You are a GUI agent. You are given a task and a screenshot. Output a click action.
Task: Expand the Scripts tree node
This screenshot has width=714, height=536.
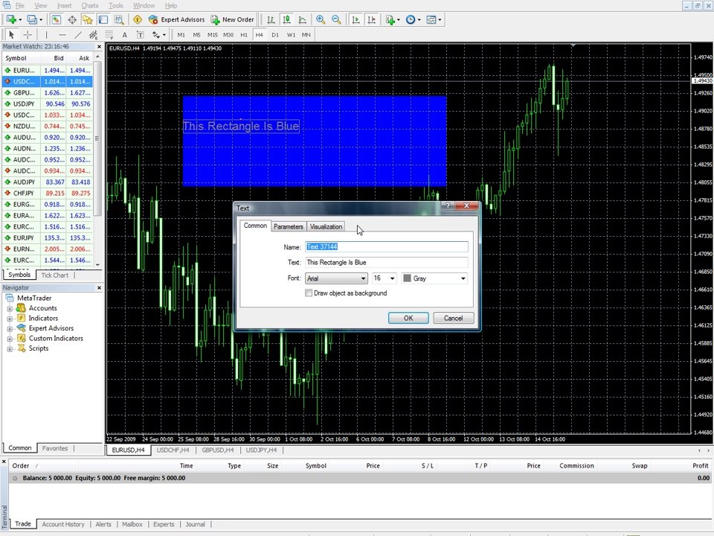(x=10, y=349)
